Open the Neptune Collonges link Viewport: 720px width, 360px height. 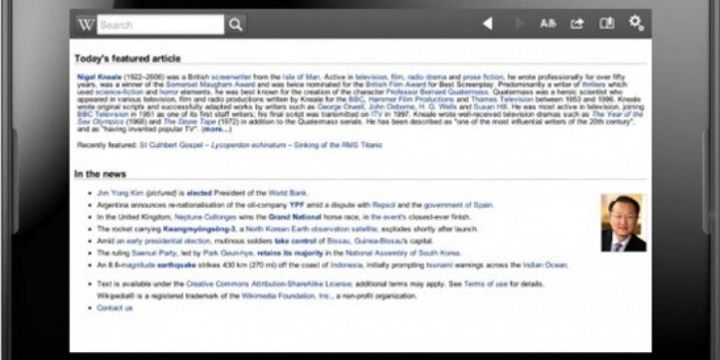204,217
